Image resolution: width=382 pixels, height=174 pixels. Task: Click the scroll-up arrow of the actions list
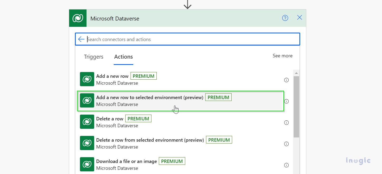[x=296, y=73]
